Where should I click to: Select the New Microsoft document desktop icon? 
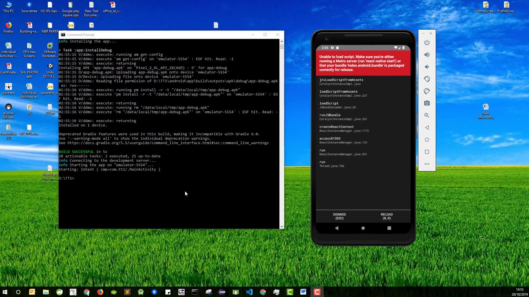[486, 111]
